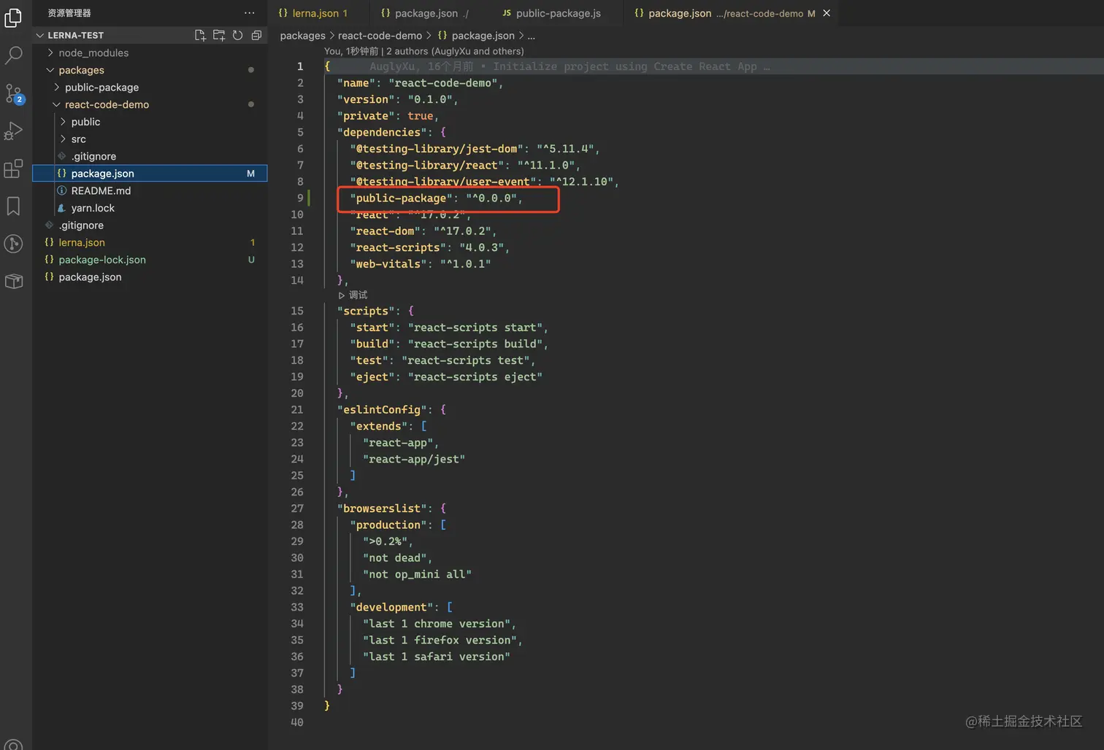Open Source Control view with badge

13,93
